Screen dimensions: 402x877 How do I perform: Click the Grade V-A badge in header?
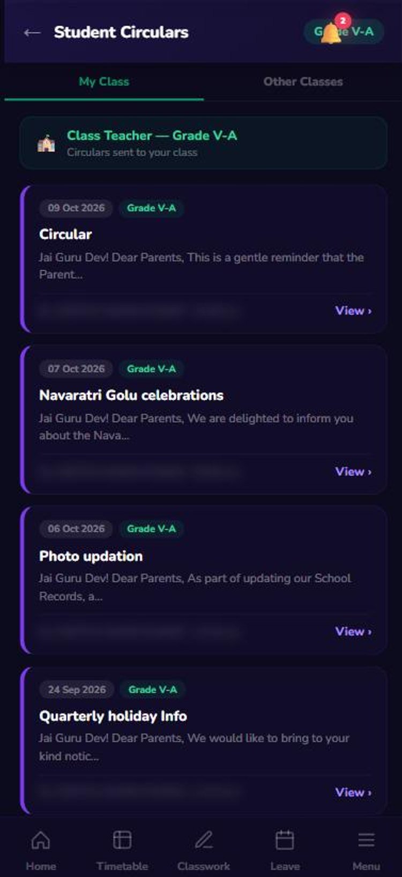click(x=344, y=32)
